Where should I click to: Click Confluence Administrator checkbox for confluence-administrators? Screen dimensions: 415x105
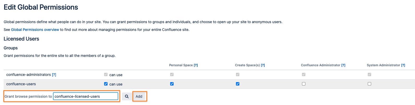point(304,74)
